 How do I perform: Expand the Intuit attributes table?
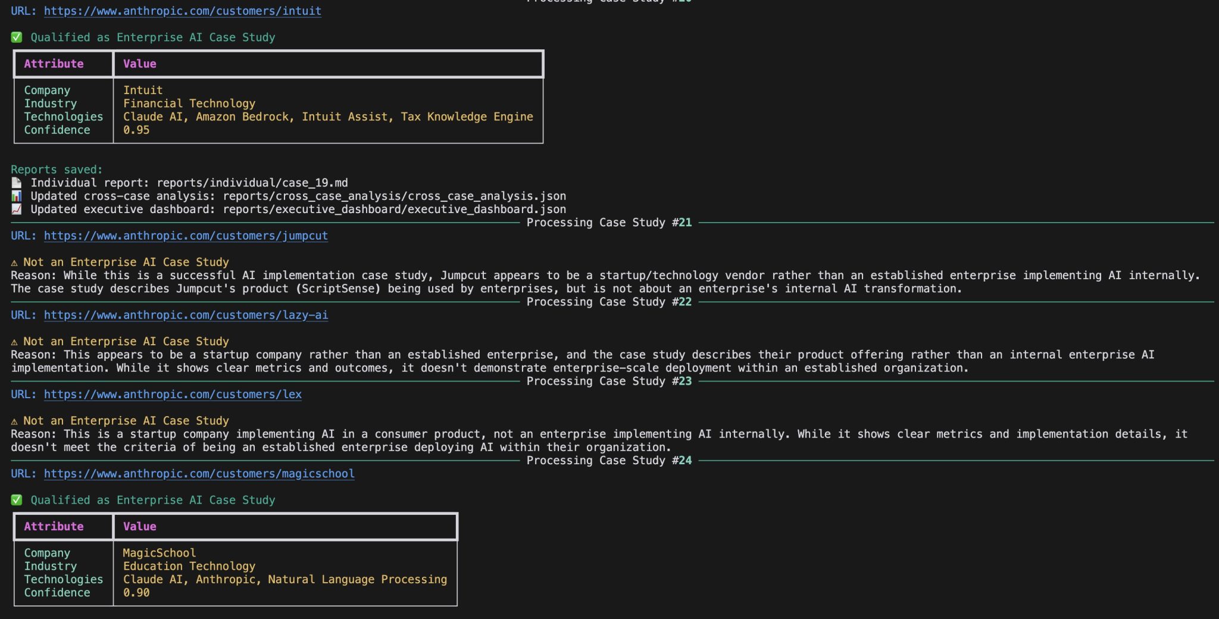tap(277, 96)
